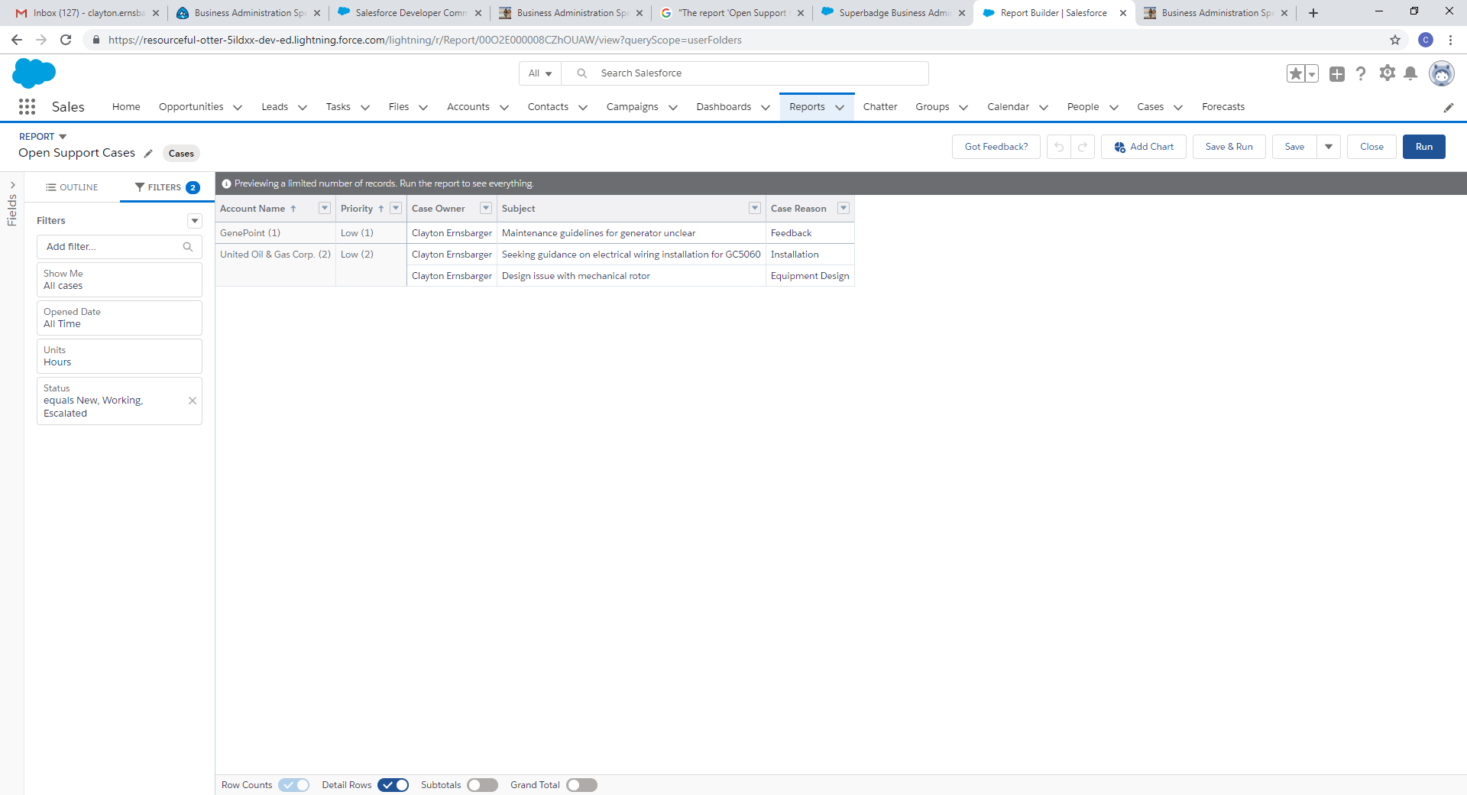Click the Redo arrow button
1467x795 pixels.
(x=1083, y=147)
